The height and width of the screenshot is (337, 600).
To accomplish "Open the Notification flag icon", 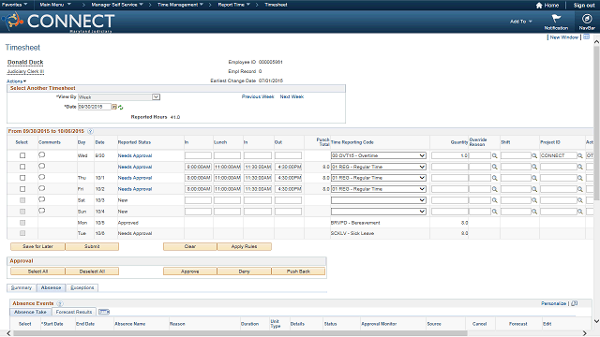I will click(x=556, y=19).
